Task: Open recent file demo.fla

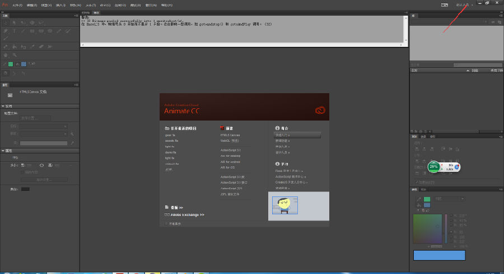Action: click(171, 152)
